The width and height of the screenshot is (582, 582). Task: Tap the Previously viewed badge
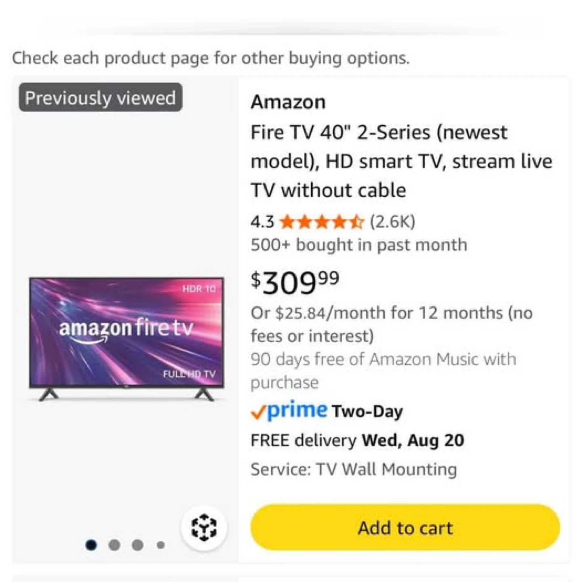[100, 97]
